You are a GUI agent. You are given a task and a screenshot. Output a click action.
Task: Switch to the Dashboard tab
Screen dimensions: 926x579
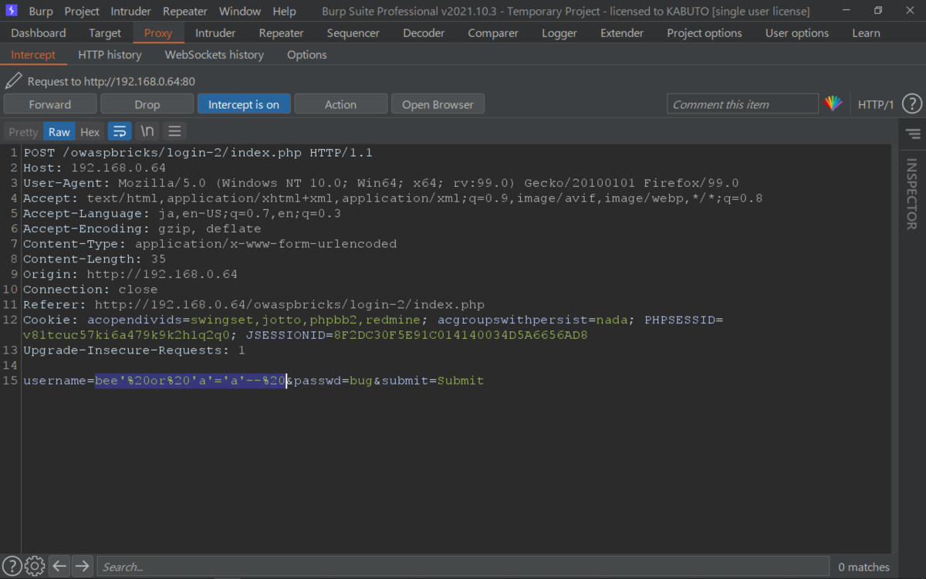point(39,33)
